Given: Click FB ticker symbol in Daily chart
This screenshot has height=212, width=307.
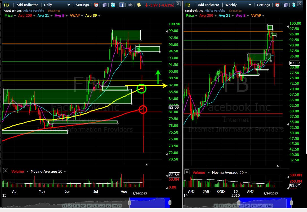Looking at the screenshot, I should (x=7, y=5).
